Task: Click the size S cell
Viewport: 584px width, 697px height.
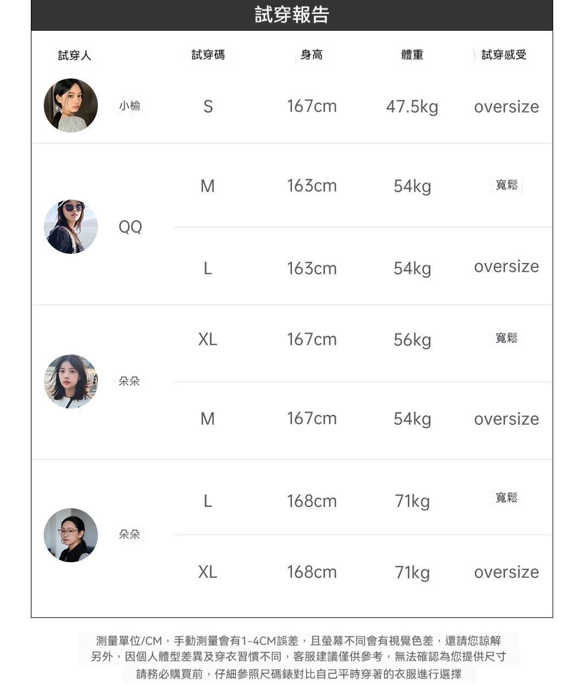Action: pyautogui.click(x=208, y=107)
